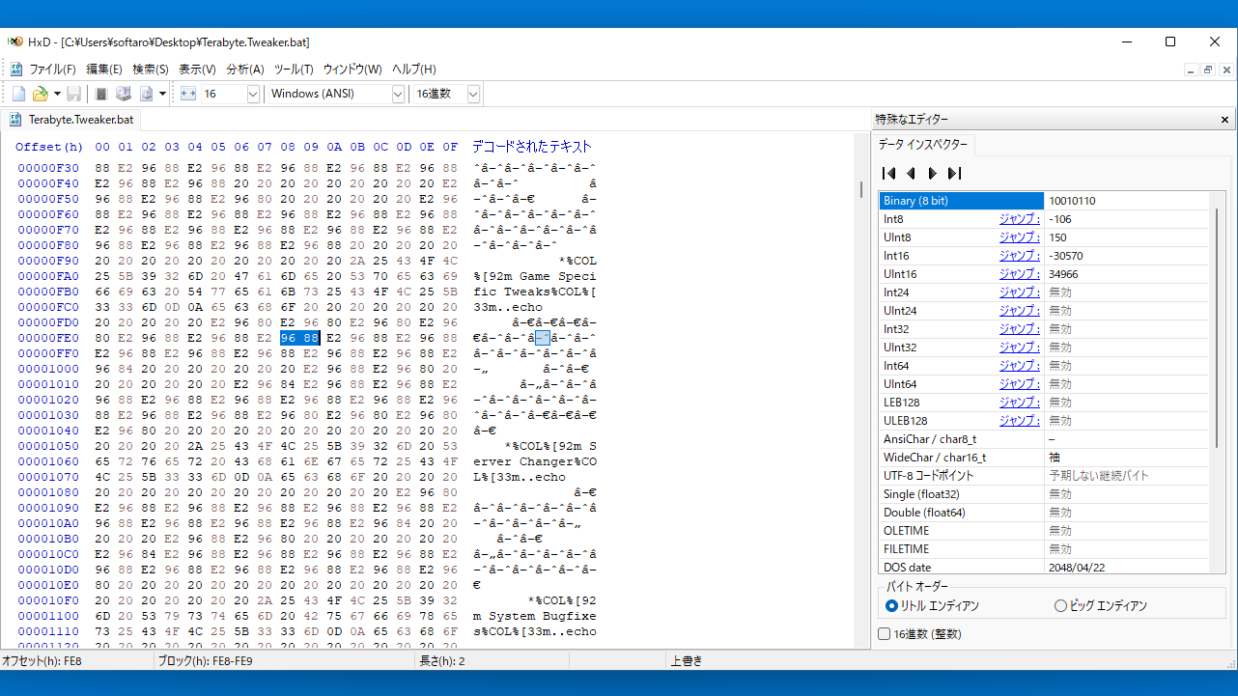Viewport: 1238px width, 696px height.
Task: Click the Open main memory RAM icon
Action: pos(100,94)
